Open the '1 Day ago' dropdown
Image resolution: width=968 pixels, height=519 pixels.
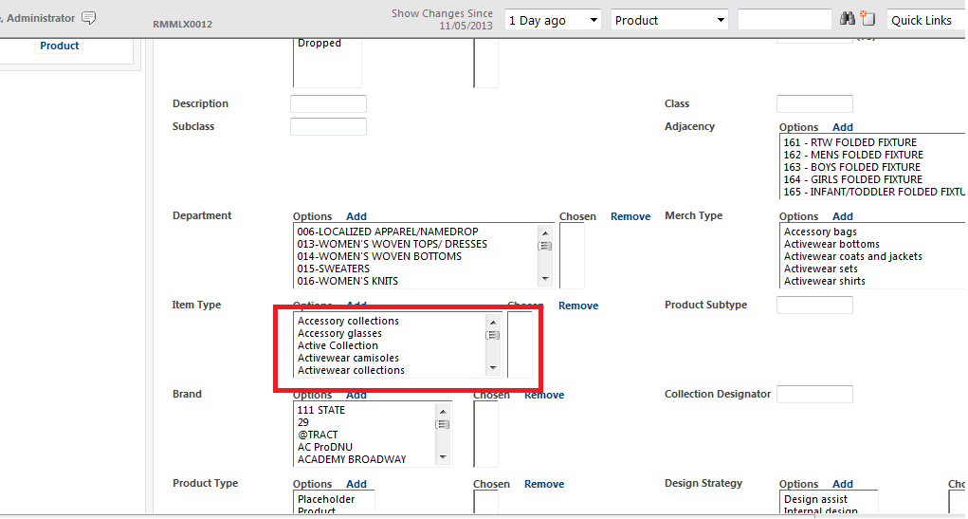(x=553, y=20)
